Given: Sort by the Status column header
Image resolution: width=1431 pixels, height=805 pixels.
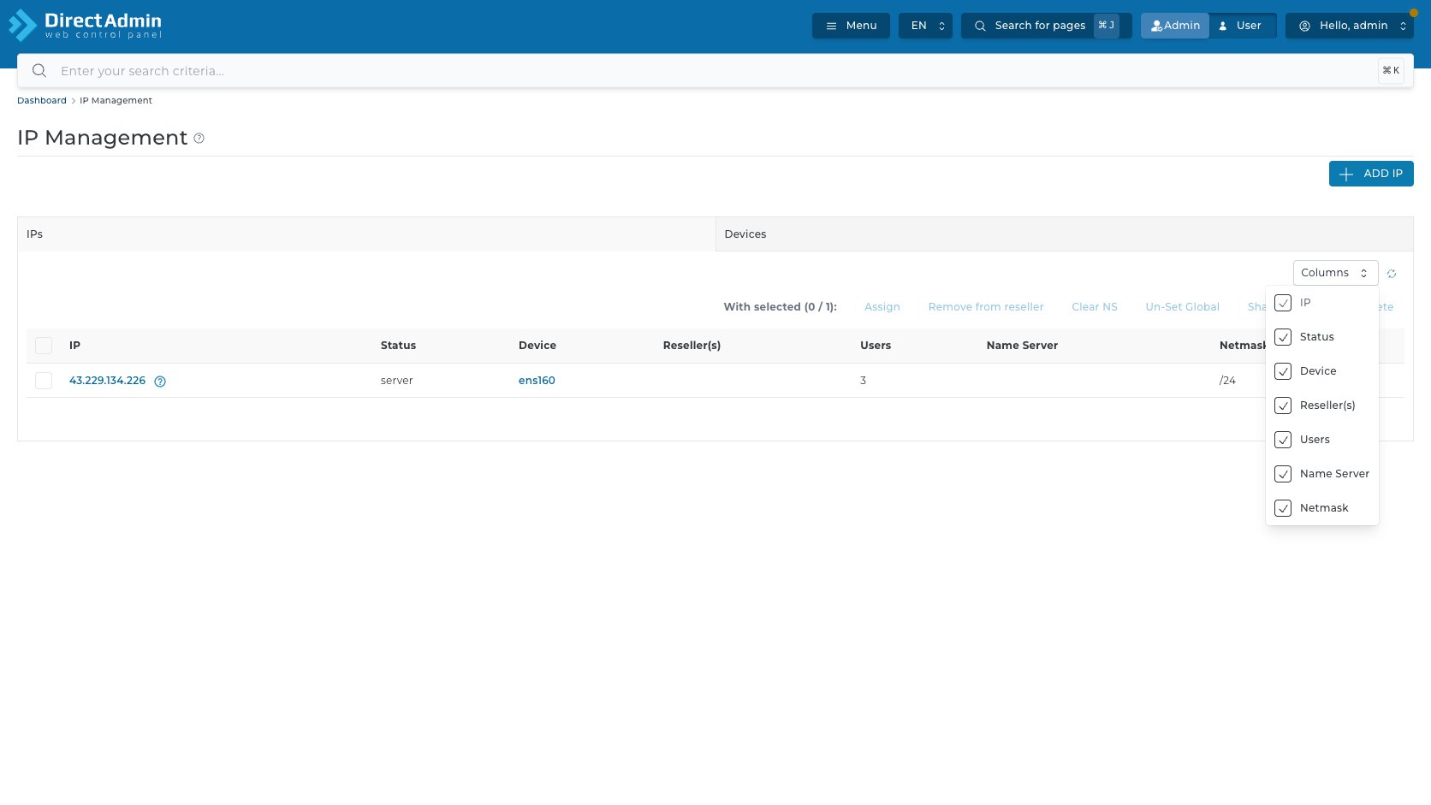Looking at the screenshot, I should (398, 346).
